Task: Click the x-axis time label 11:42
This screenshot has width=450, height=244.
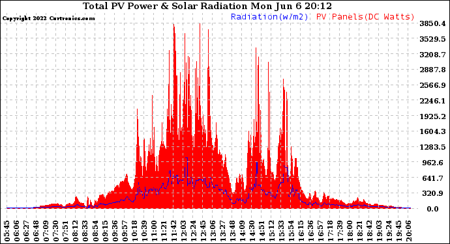Action: (173, 231)
